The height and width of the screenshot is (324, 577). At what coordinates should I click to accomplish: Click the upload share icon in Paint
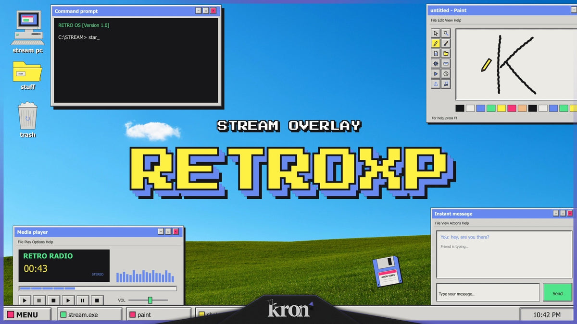point(436,84)
